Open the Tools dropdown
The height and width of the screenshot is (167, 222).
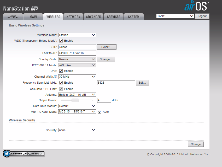click(175, 16)
